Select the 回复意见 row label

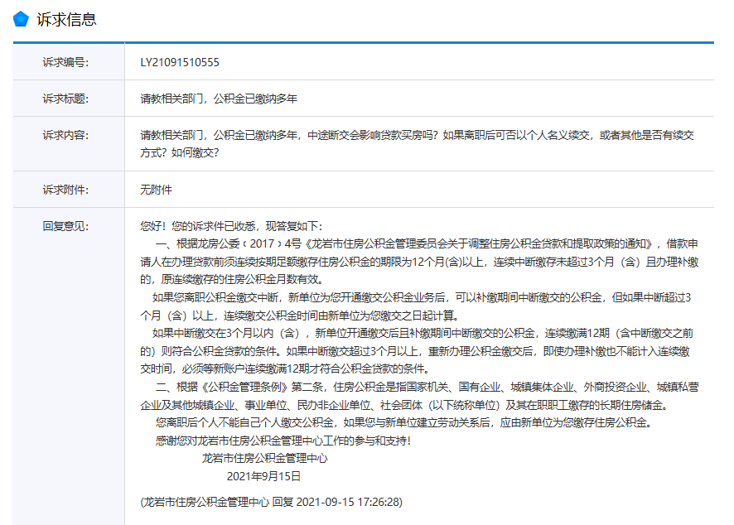tap(65, 226)
